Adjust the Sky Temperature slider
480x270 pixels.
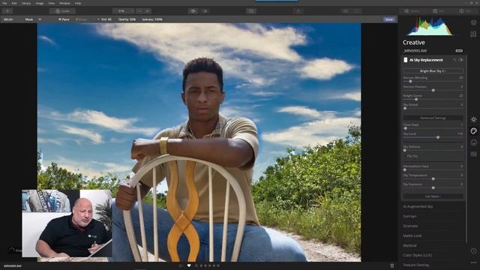tap(433, 178)
